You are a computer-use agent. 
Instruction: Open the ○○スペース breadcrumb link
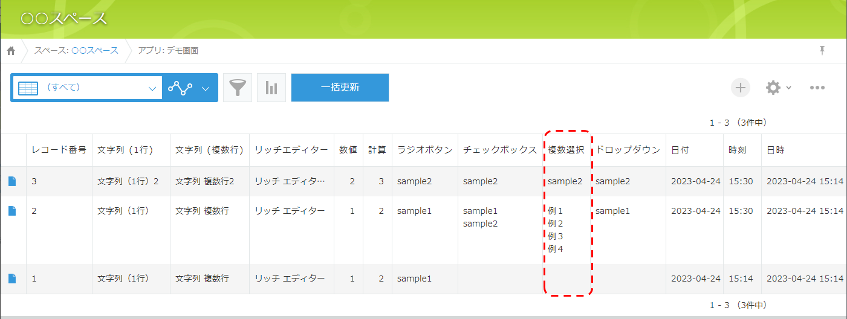95,51
